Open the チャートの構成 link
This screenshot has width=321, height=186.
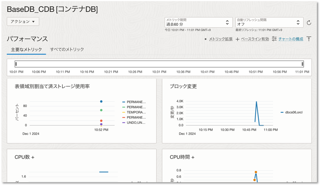(x=291, y=39)
